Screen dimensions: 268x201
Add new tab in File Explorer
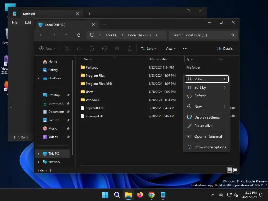coord(105,25)
